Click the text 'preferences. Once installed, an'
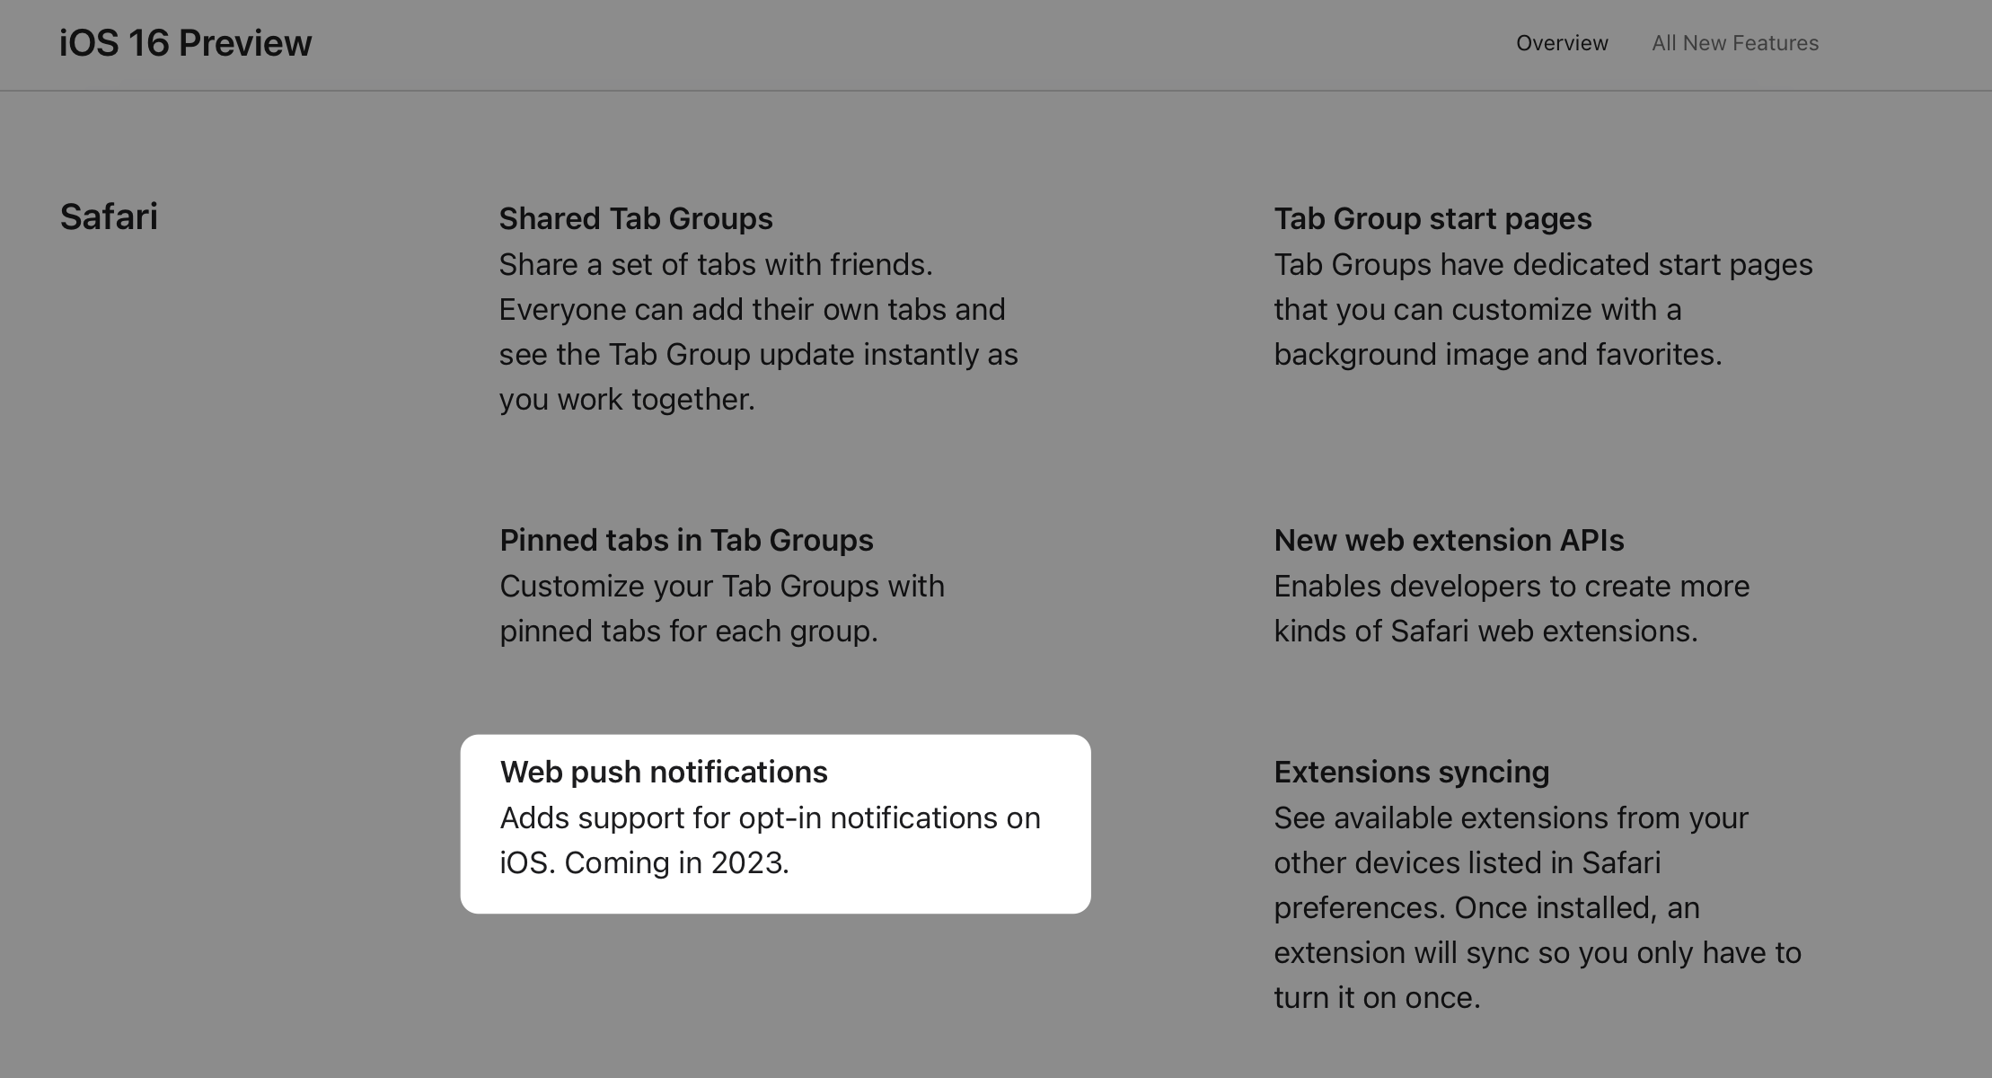This screenshot has height=1078, width=1992. pos(1486,907)
